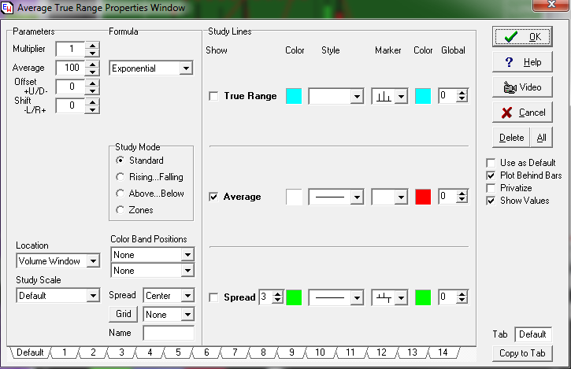This screenshot has height=369, width=571.
Task: Open the True Range line style dropdown
Action: coord(357,97)
